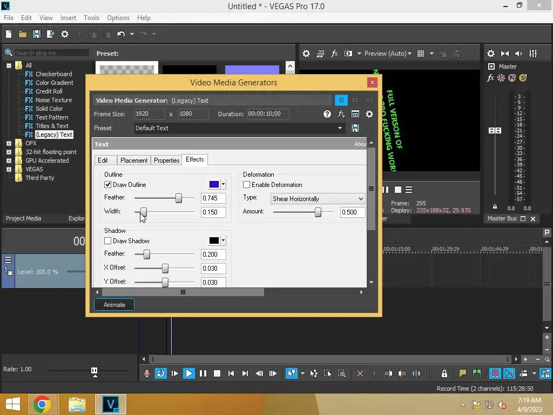Expand the 32-bit floating point folder
Viewport: 553px width, 415px height.
click(9, 152)
